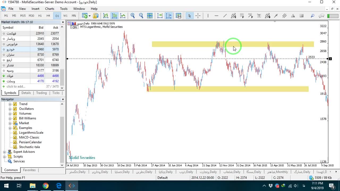This screenshot has height=191, width=340.
Task: Select the rectangle shape tool
Action: click(x=301, y=16)
